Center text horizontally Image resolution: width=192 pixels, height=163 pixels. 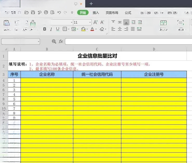click(120, 29)
